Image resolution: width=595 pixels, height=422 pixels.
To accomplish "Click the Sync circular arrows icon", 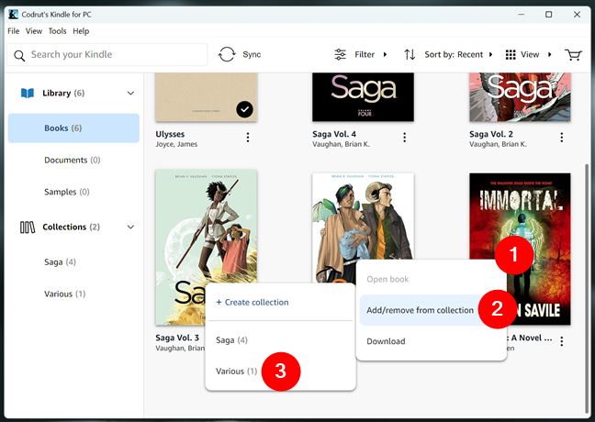I will [227, 54].
